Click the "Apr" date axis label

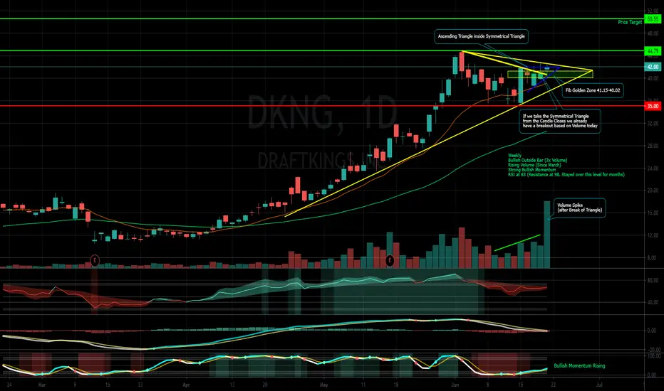point(186,385)
